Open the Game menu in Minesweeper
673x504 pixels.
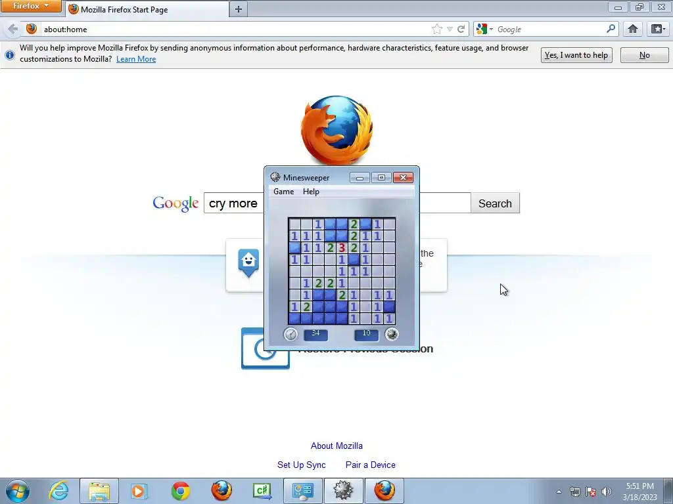point(284,192)
